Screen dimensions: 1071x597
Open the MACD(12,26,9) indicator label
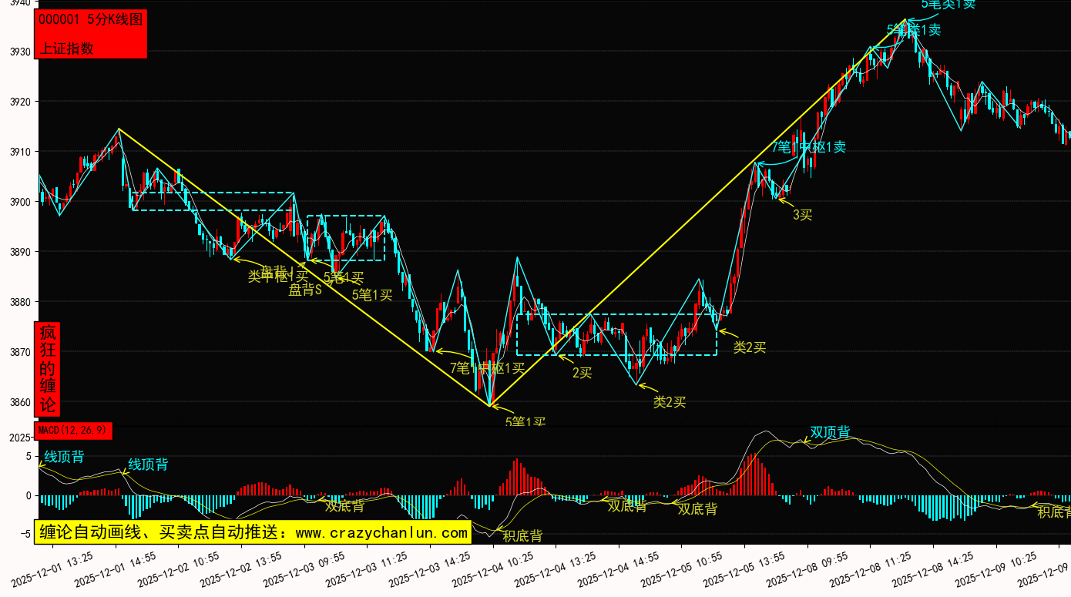[x=73, y=431]
